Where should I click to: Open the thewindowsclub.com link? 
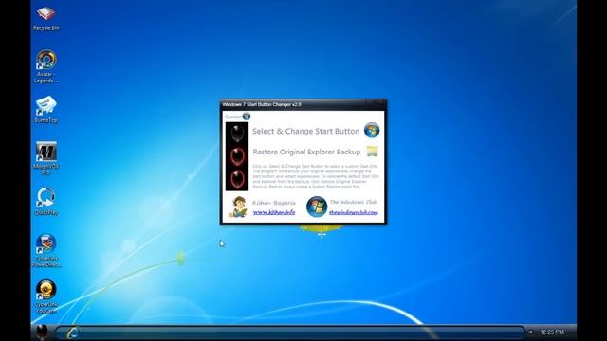point(354,212)
